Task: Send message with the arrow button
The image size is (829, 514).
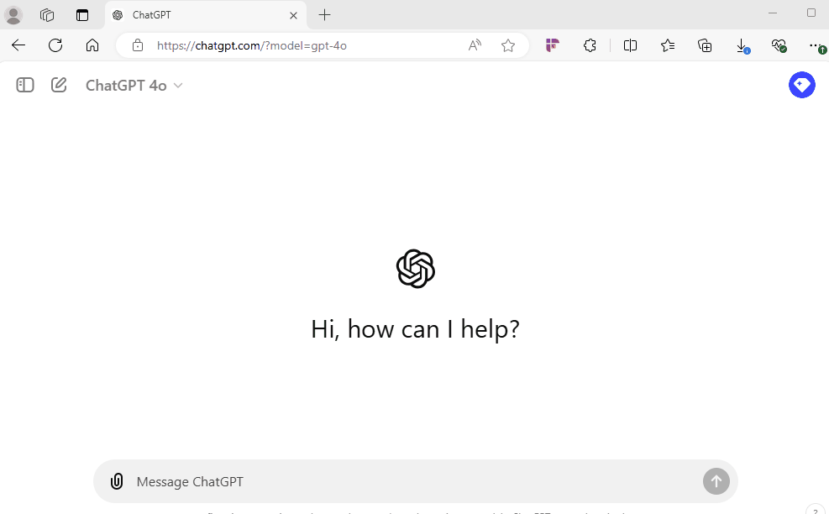Action: (716, 481)
